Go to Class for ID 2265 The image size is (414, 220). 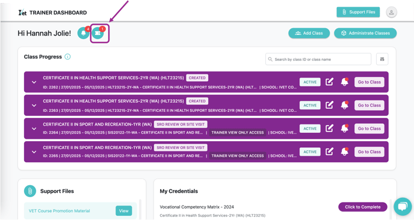coord(369,151)
